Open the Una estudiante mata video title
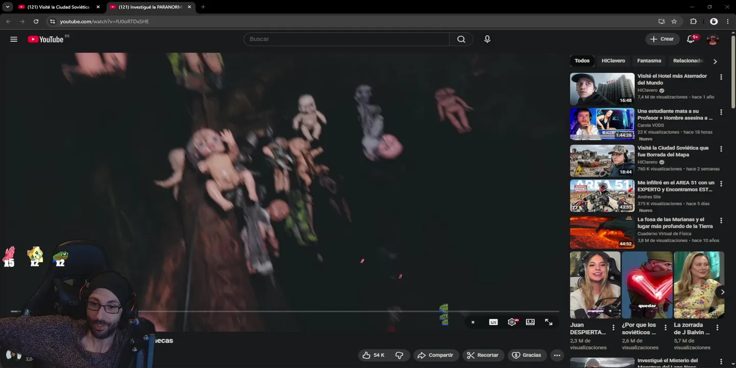Viewport: 736px width, 368px height. 675,114
